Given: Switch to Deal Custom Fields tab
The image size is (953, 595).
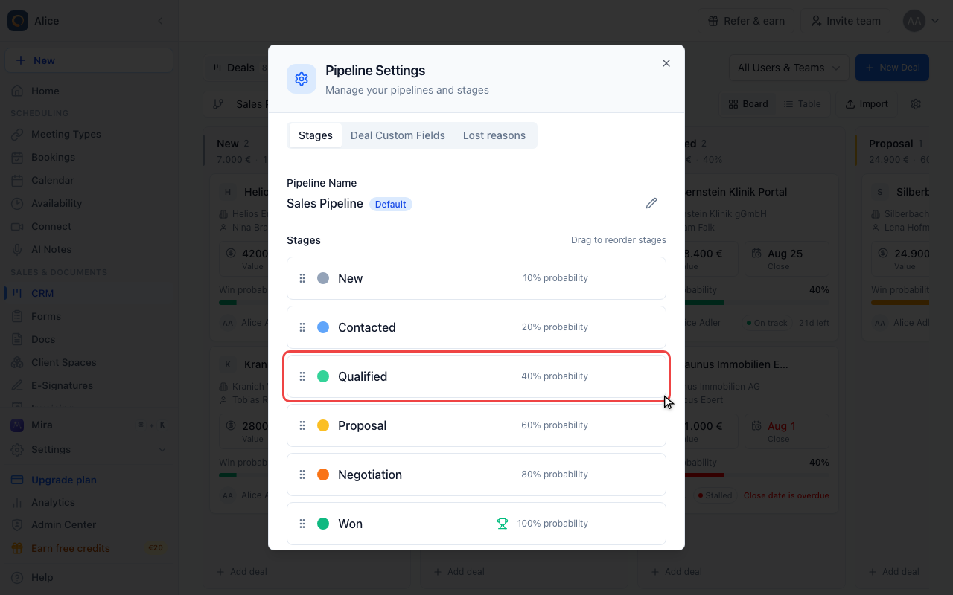Looking at the screenshot, I should click(x=398, y=135).
